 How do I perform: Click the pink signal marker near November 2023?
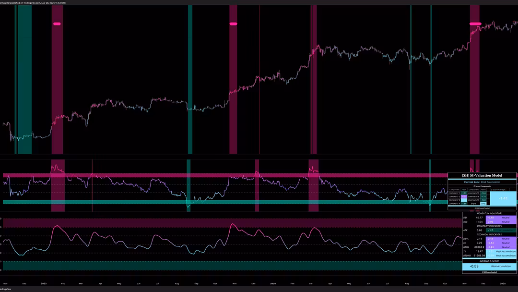click(x=233, y=24)
